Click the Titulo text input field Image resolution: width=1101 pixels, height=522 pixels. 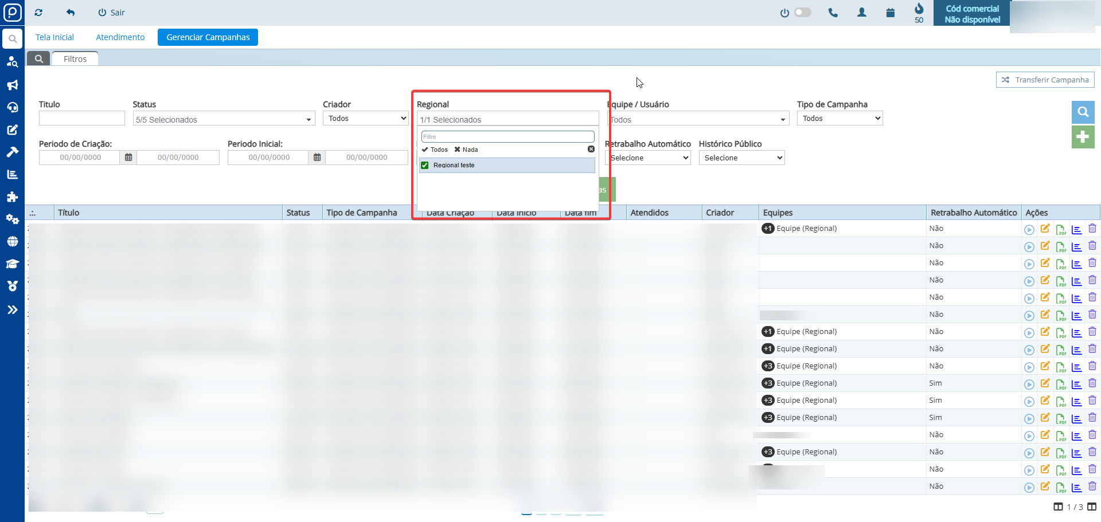point(81,118)
